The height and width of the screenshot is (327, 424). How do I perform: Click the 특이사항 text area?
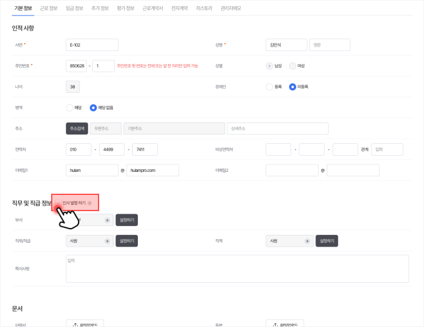click(x=237, y=268)
